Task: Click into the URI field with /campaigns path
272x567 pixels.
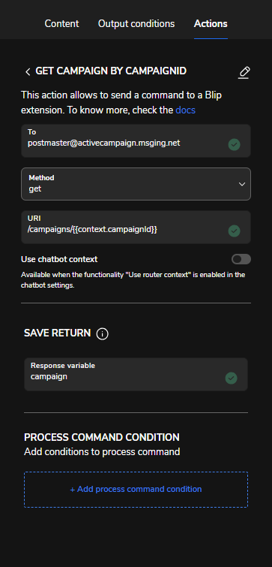Action: pyautogui.click(x=136, y=227)
